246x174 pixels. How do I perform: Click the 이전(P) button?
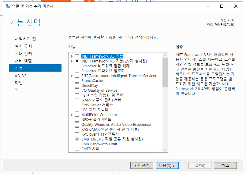(x=142, y=165)
